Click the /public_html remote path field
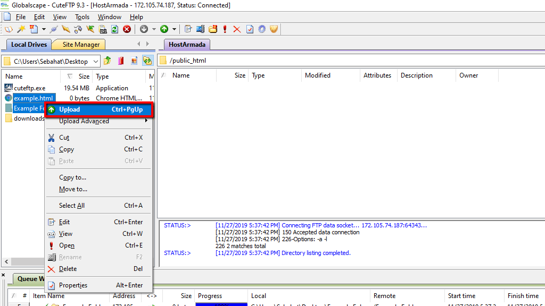The height and width of the screenshot is (306, 545). 351,61
